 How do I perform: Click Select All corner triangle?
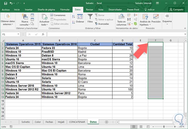(x=3, y=40)
